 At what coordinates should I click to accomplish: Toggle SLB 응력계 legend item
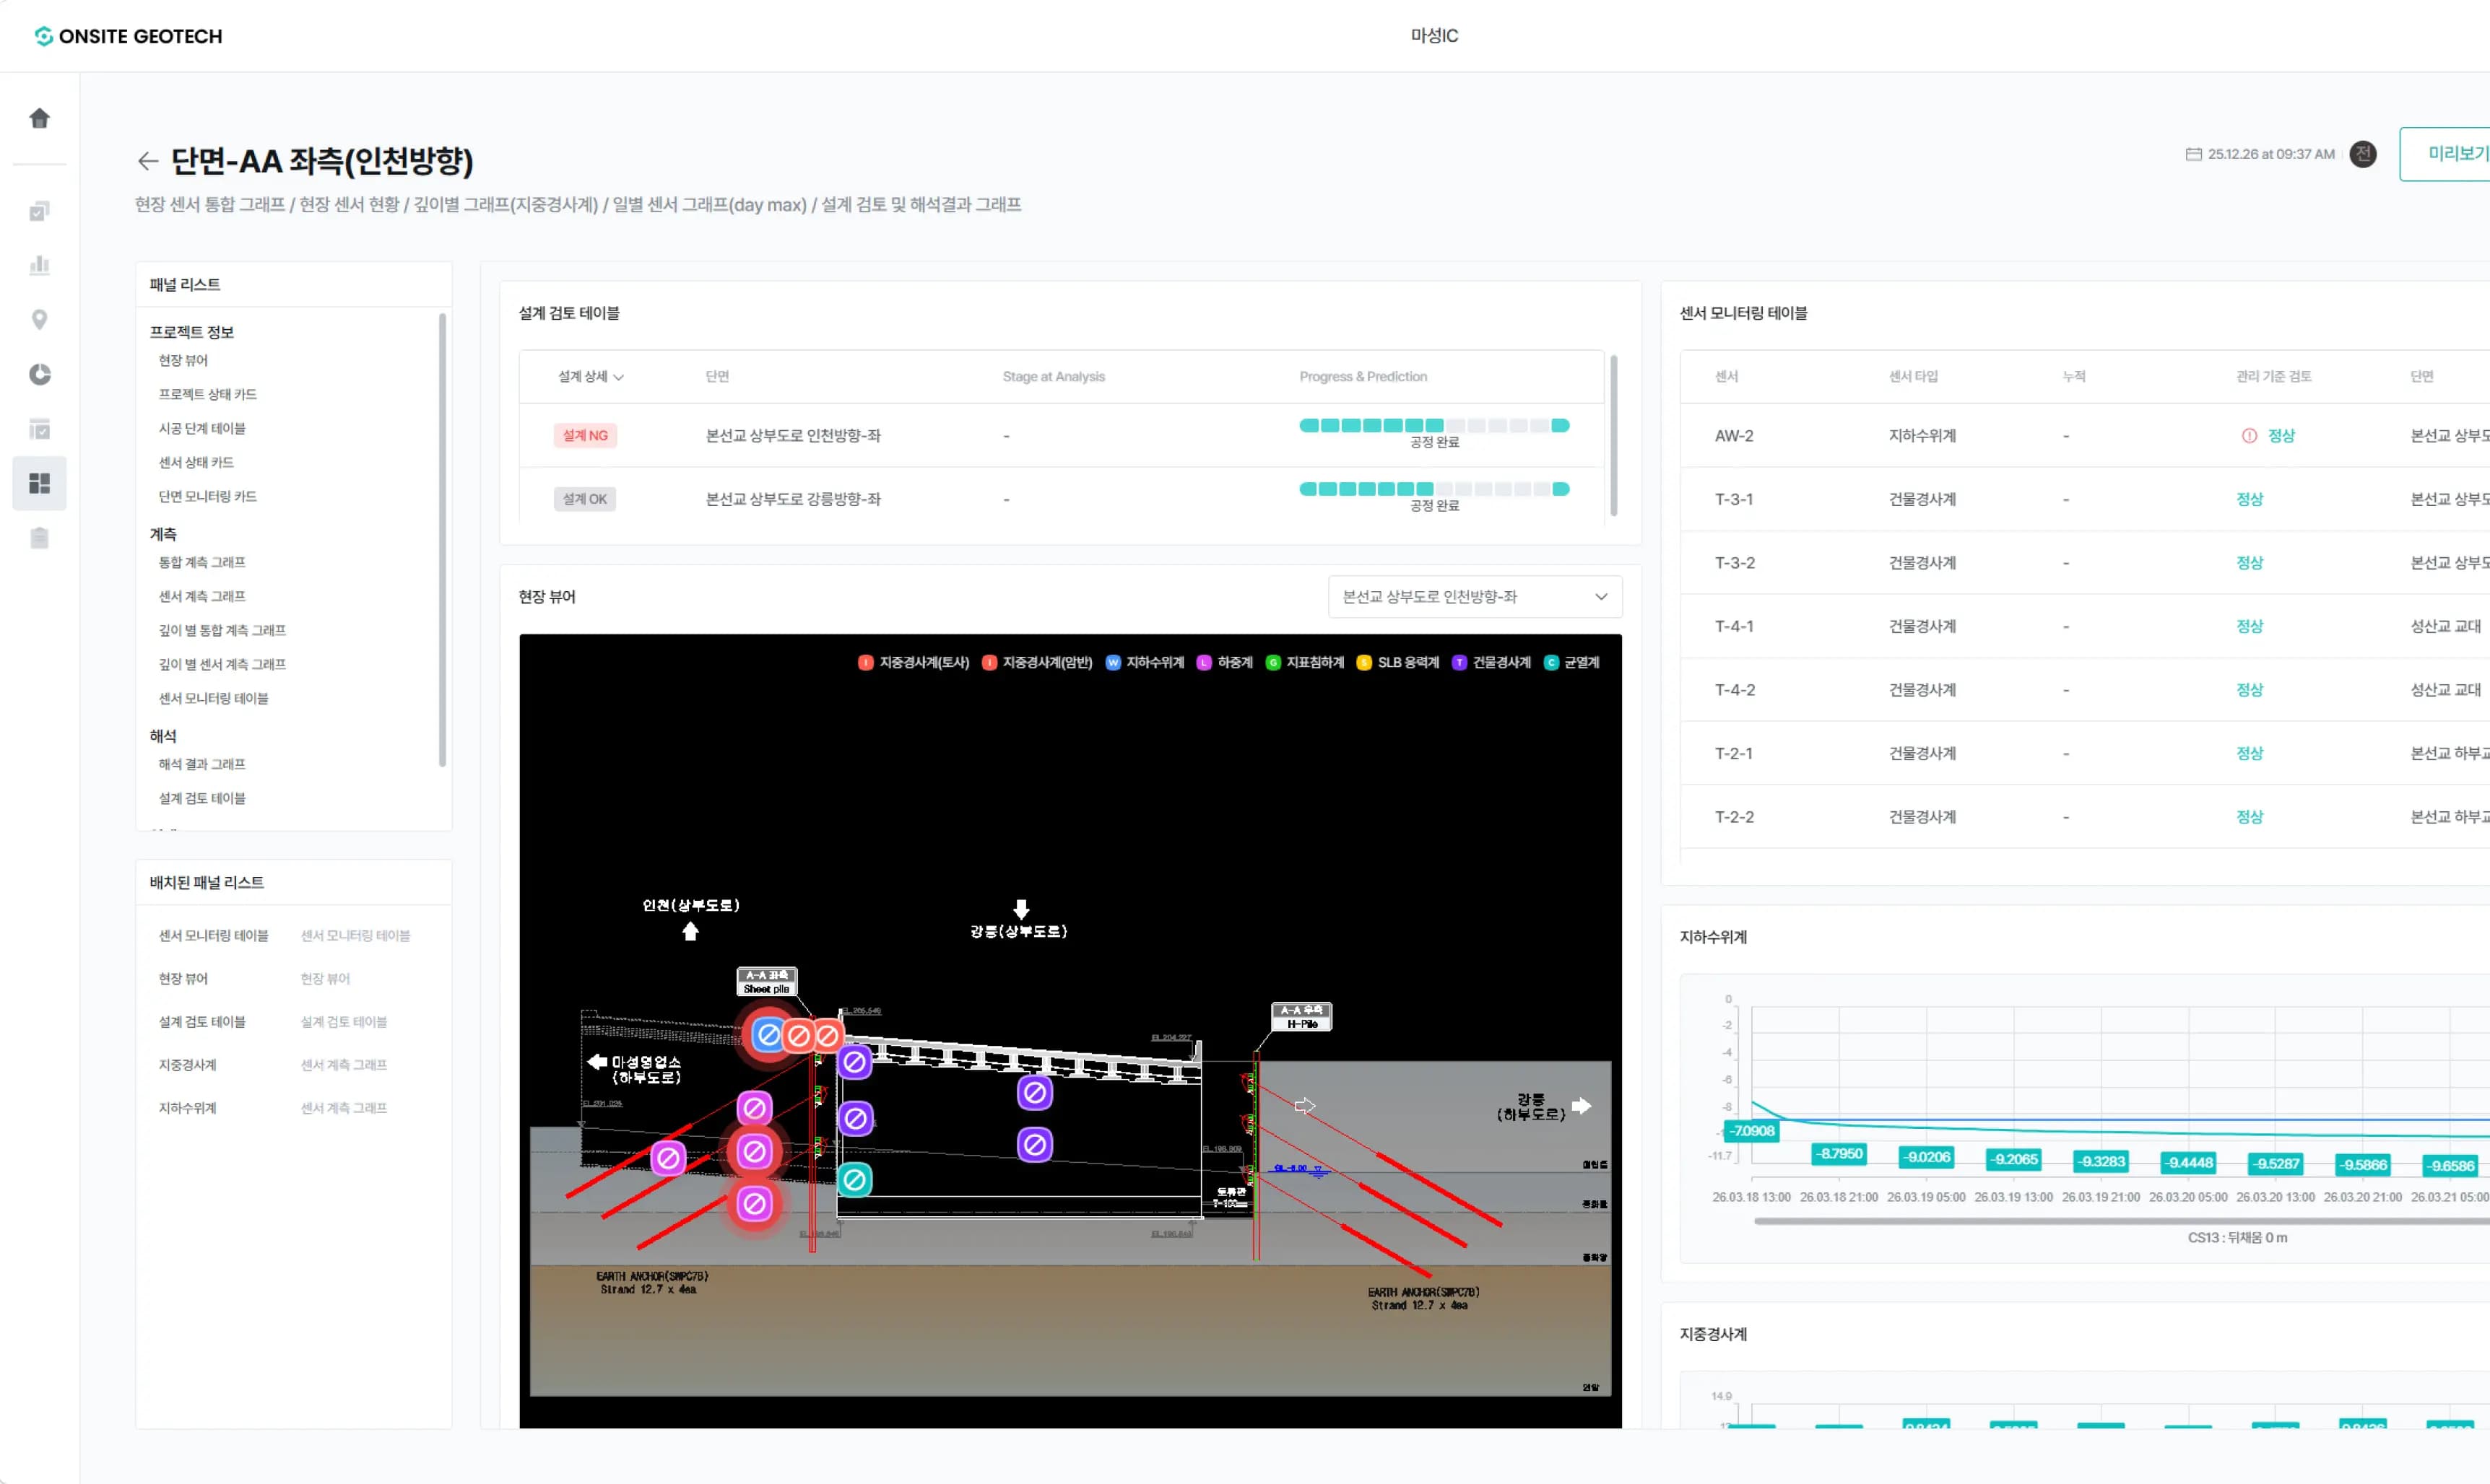pyautogui.click(x=1397, y=663)
